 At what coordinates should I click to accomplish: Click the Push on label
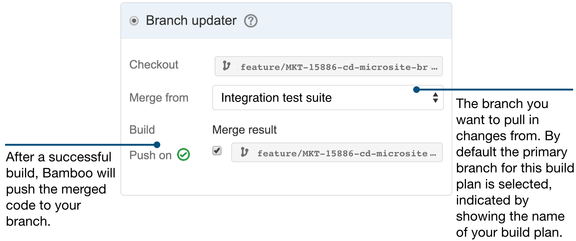(151, 155)
